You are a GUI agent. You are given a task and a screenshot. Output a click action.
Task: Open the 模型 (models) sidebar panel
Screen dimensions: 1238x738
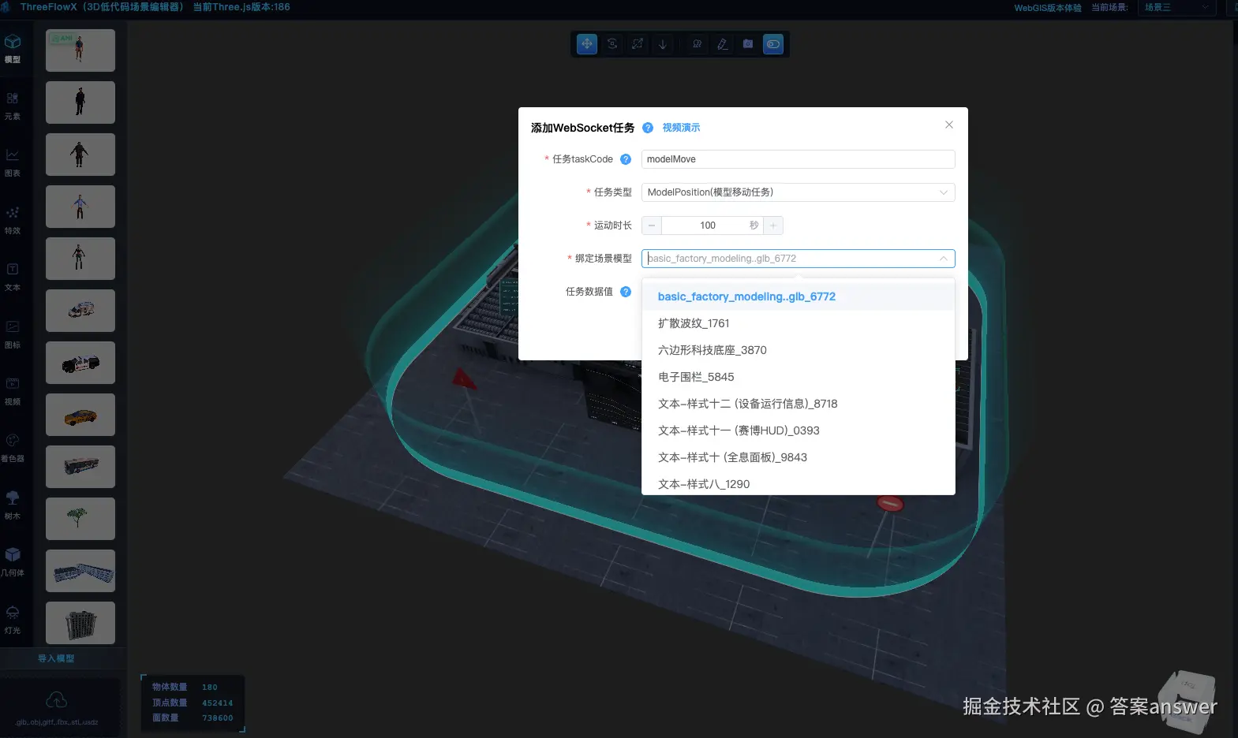13,49
